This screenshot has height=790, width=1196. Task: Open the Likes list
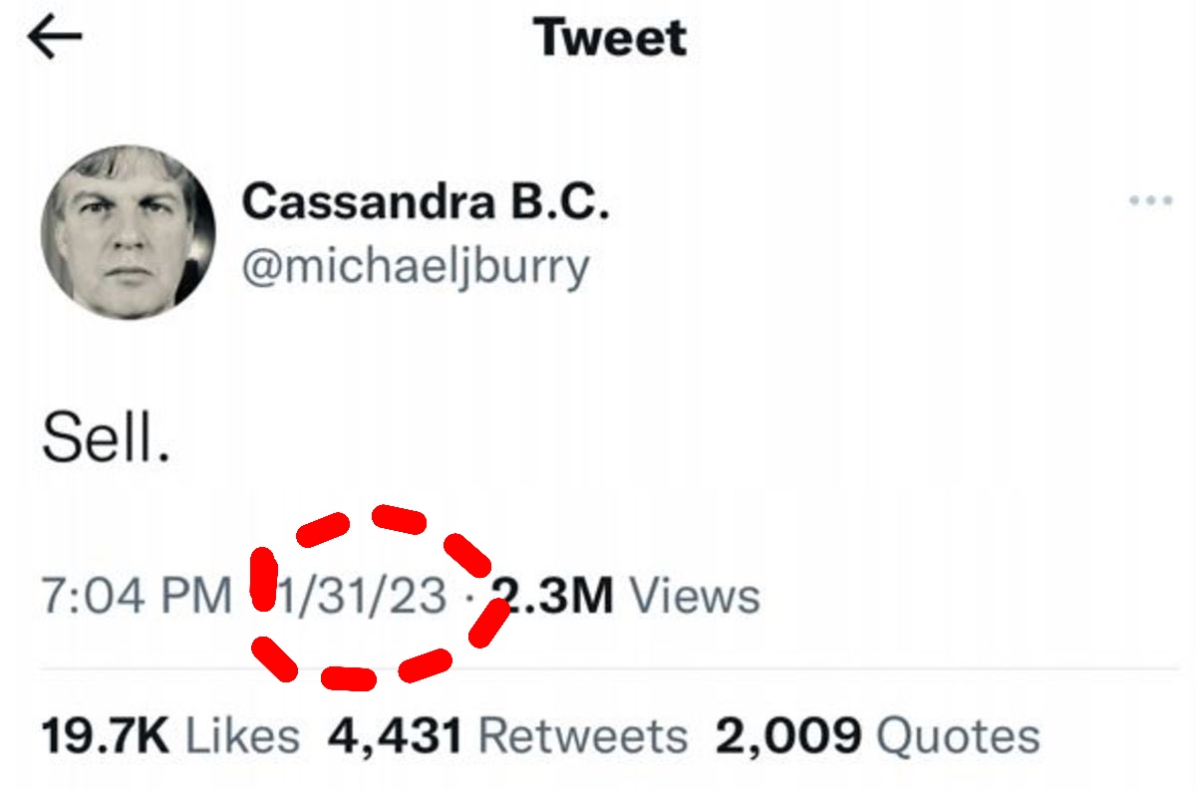coord(244,736)
